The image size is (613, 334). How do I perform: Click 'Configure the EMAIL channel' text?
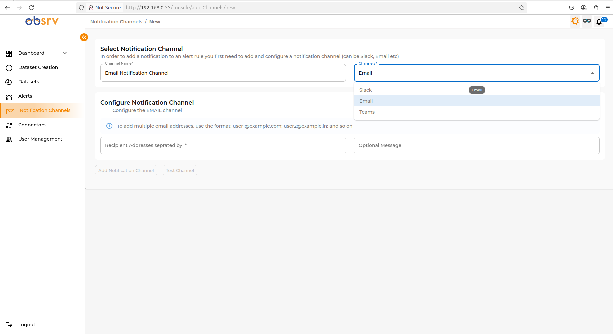coord(147,110)
